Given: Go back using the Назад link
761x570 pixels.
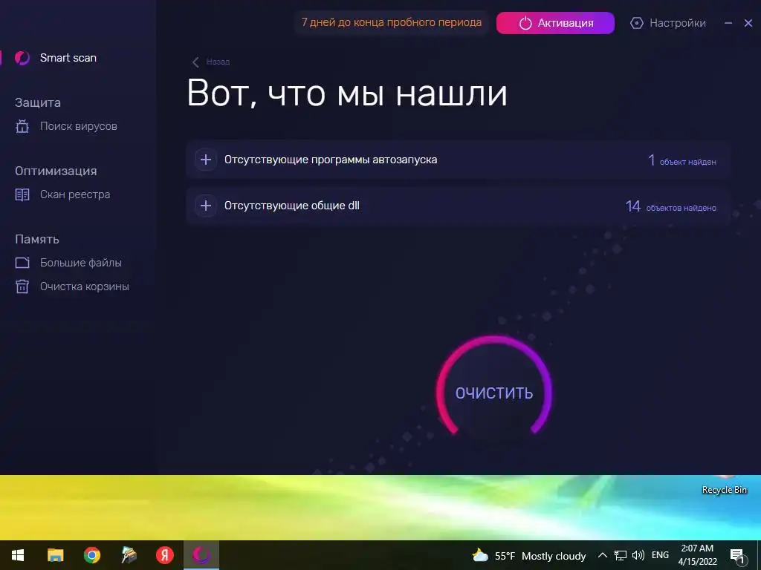Looking at the screenshot, I should 218,62.
